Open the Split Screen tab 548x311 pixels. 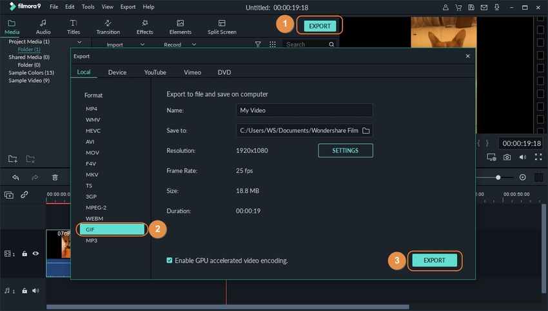[222, 27]
